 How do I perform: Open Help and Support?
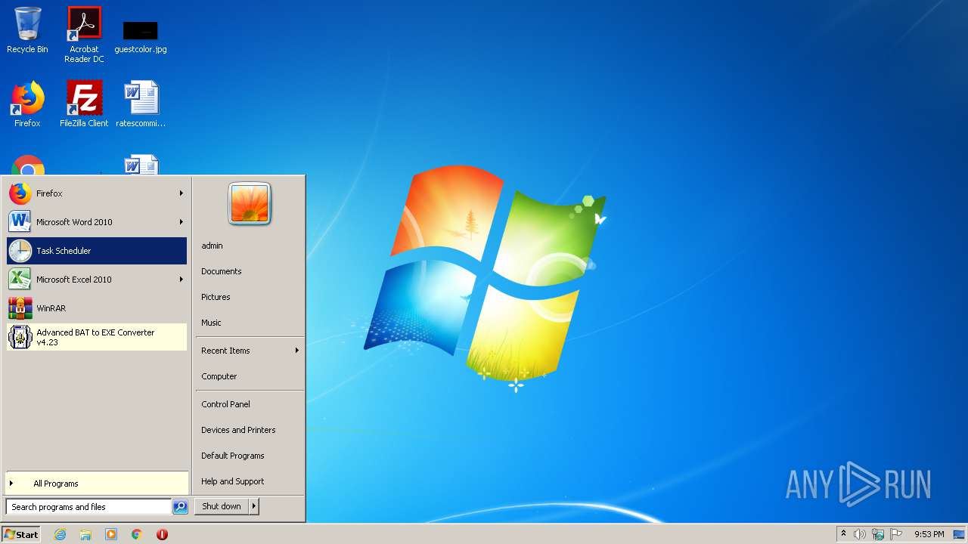pyautogui.click(x=232, y=481)
